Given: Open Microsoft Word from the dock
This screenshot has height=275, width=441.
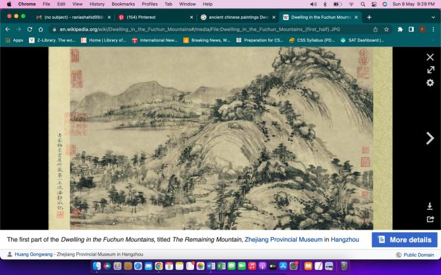Looking at the screenshot, I should point(210,266).
